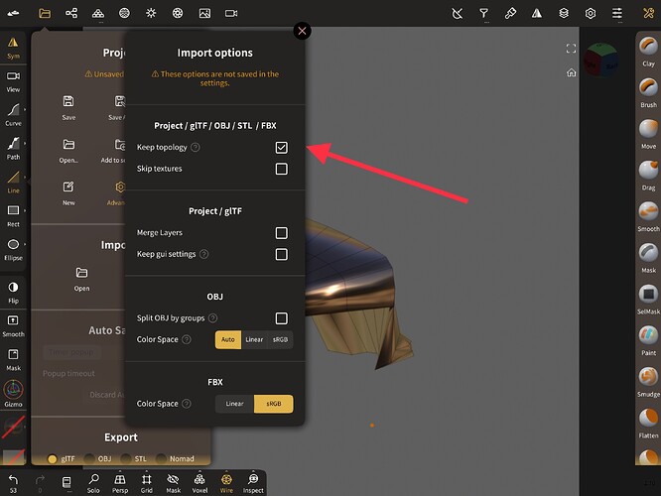Open the Stroke settings icon
The width and height of the screenshot is (661, 496).
pyautogui.click(x=457, y=14)
